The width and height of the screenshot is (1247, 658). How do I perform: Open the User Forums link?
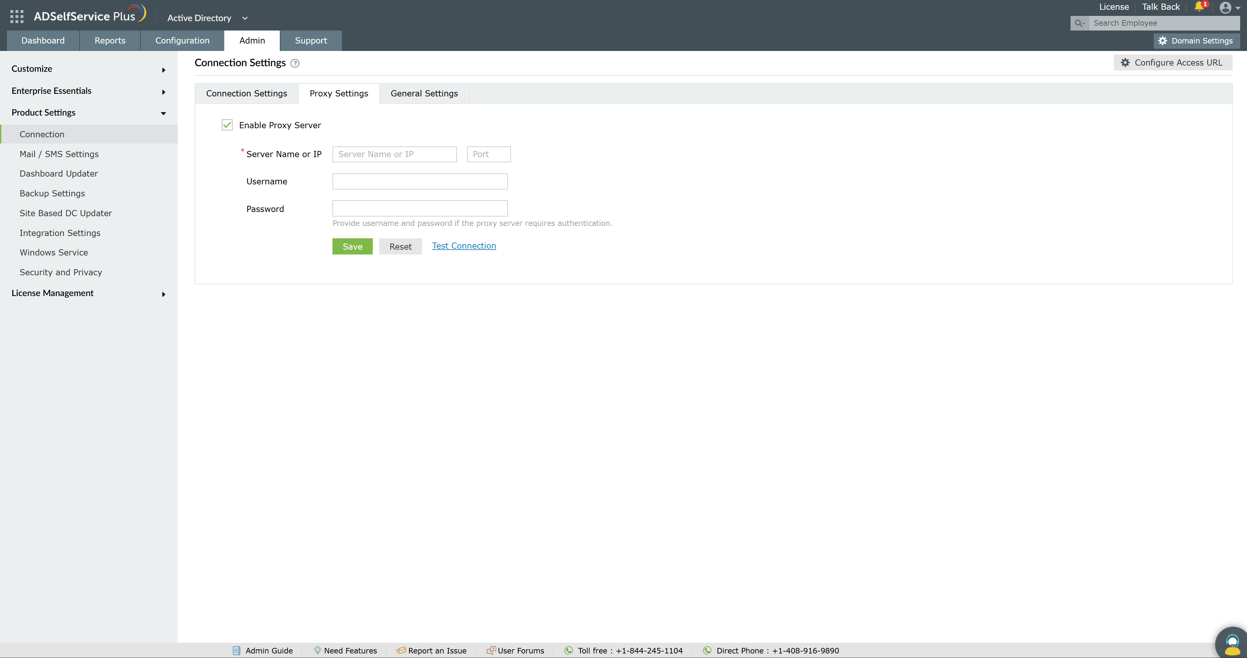tap(521, 651)
